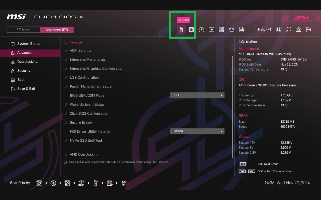This screenshot has height=200, width=321.
Task: Click Shift + Tab: Previous Group hint
Action: point(275,171)
